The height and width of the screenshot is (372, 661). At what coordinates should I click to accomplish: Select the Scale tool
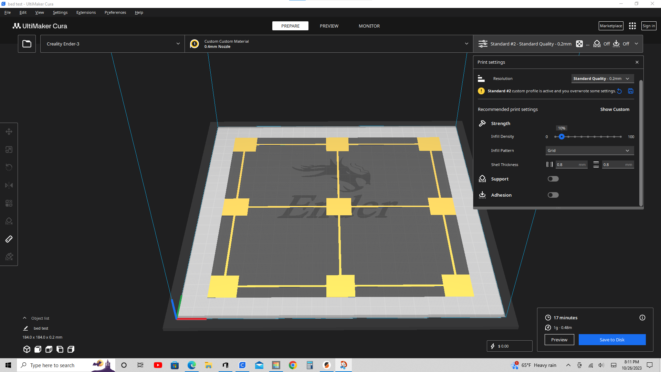coord(9,149)
